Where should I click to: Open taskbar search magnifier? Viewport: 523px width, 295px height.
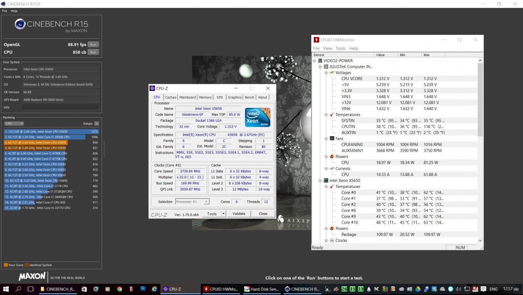19,289
